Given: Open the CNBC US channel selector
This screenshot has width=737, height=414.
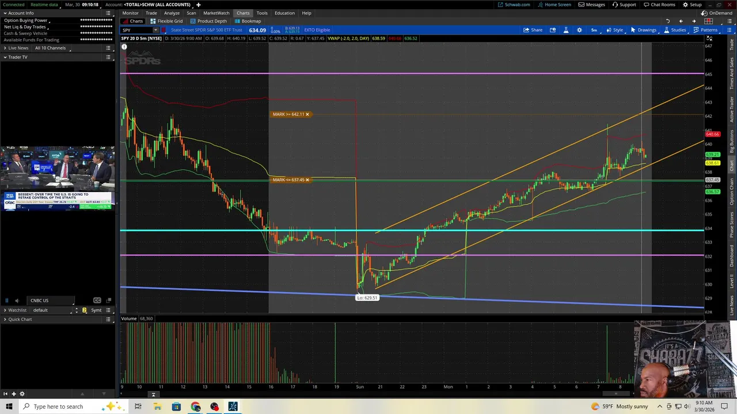Looking at the screenshot, I should tap(51, 300).
